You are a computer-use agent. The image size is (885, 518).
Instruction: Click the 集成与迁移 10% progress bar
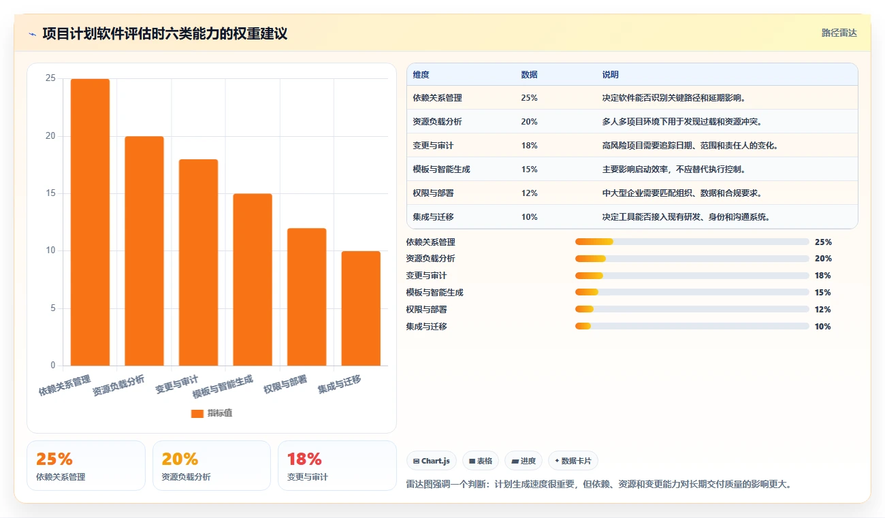point(692,327)
